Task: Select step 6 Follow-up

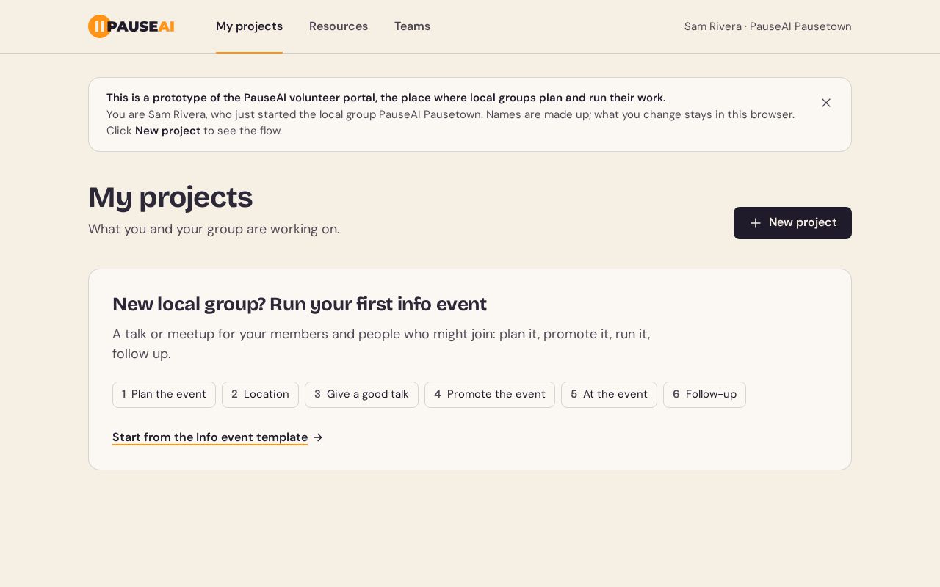Action: 704,395
